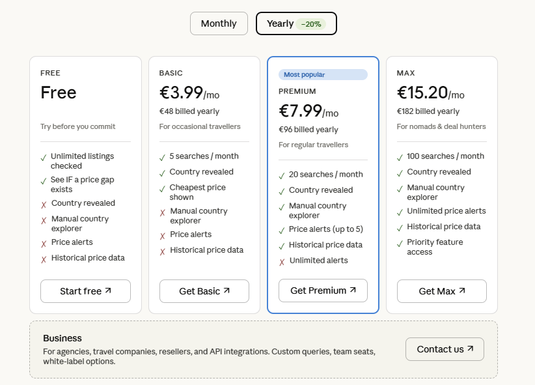
Task: Click the arrow icon on Get Max
Action: click(462, 291)
